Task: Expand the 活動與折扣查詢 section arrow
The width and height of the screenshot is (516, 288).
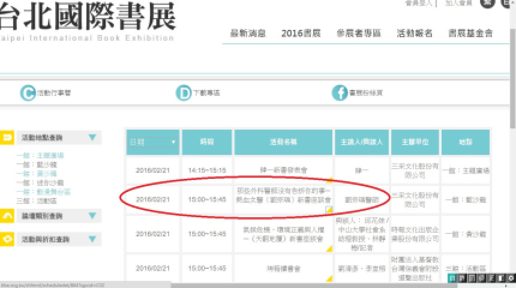Action: 92,239
